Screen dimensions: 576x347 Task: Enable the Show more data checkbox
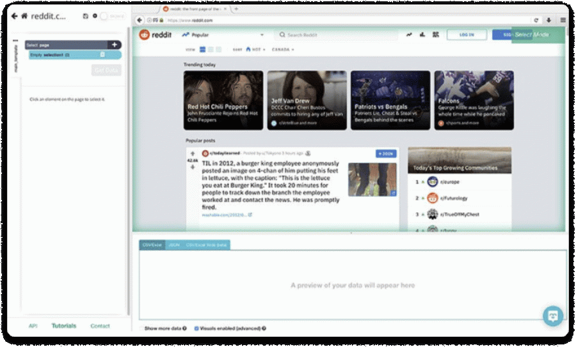(x=141, y=328)
